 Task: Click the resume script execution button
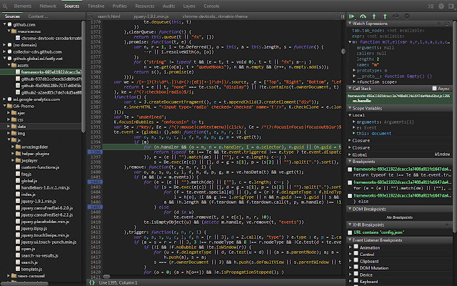coord(353,15)
